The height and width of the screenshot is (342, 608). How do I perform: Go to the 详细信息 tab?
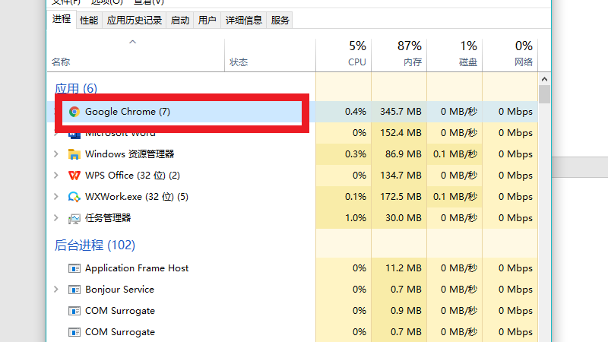click(244, 21)
